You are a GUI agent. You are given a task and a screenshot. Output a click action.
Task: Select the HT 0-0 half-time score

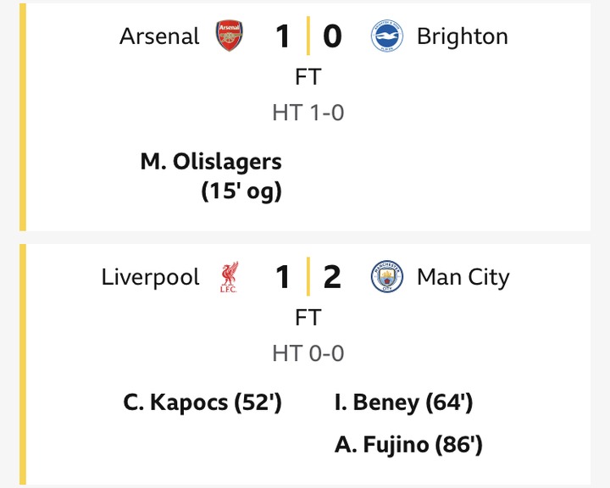pyautogui.click(x=308, y=353)
